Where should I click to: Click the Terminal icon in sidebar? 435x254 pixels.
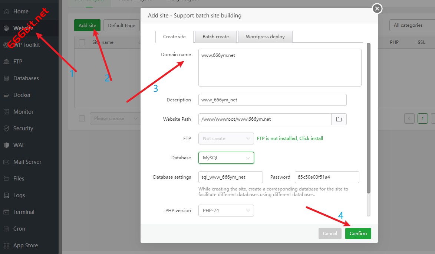pos(6,212)
